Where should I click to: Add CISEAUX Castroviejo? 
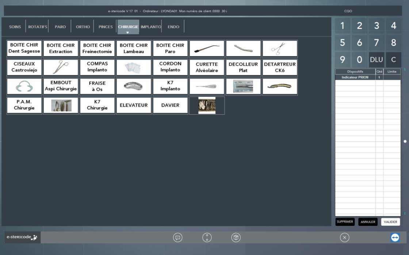(24, 67)
